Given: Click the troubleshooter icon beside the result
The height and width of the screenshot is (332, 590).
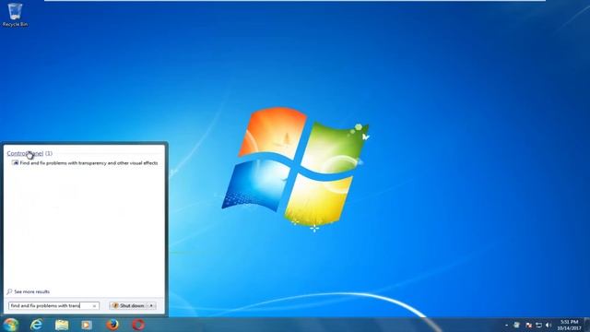Looking at the screenshot, I should click(15, 163).
